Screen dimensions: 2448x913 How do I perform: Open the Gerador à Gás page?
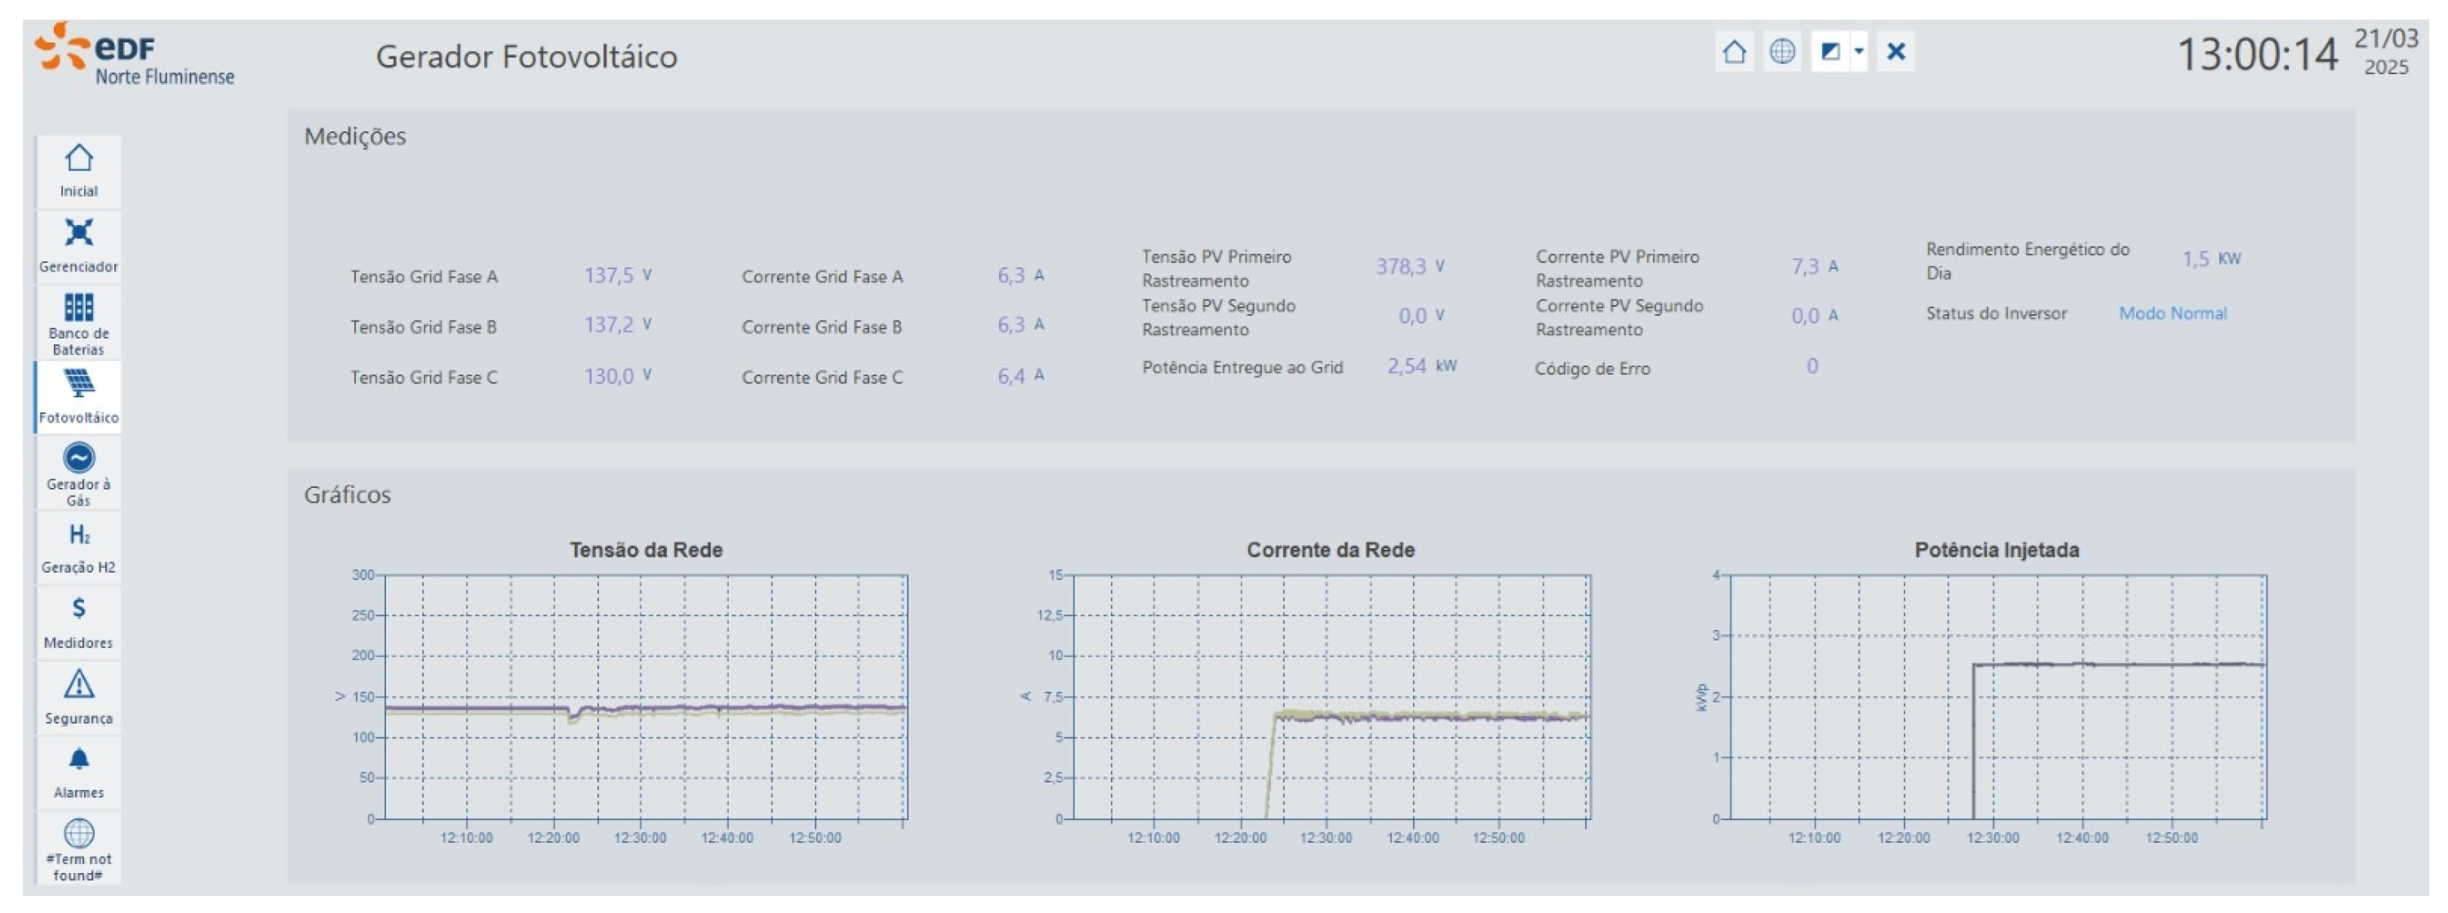point(79,472)
